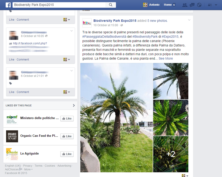
Task: Open account menu dropdown arrow
Action: pos(216,5)
